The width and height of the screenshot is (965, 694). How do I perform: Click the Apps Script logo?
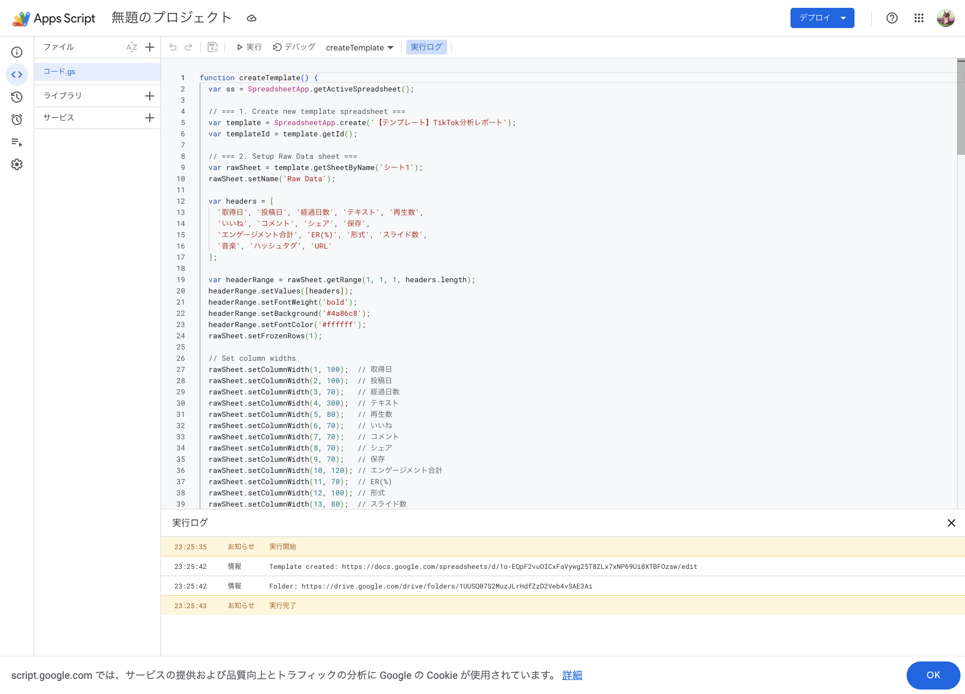point(54,18)
